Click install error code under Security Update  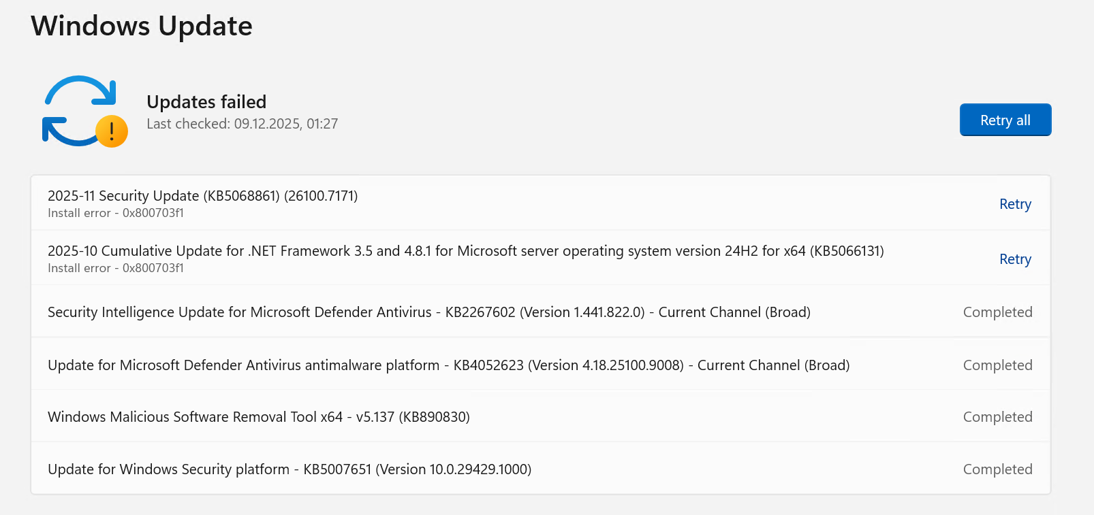click(x=116, y=213)
